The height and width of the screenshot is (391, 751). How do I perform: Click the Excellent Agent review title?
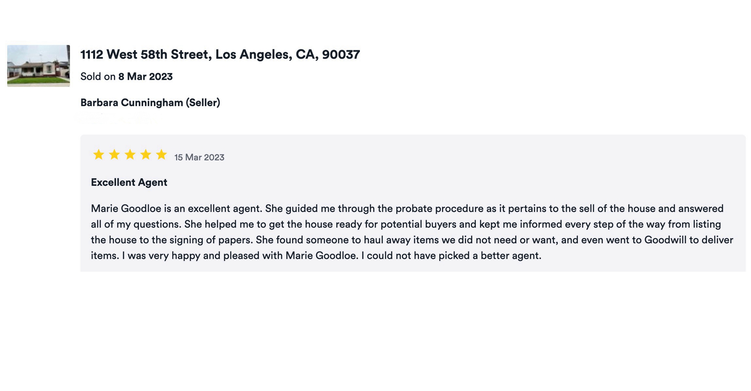click(129, 182)
